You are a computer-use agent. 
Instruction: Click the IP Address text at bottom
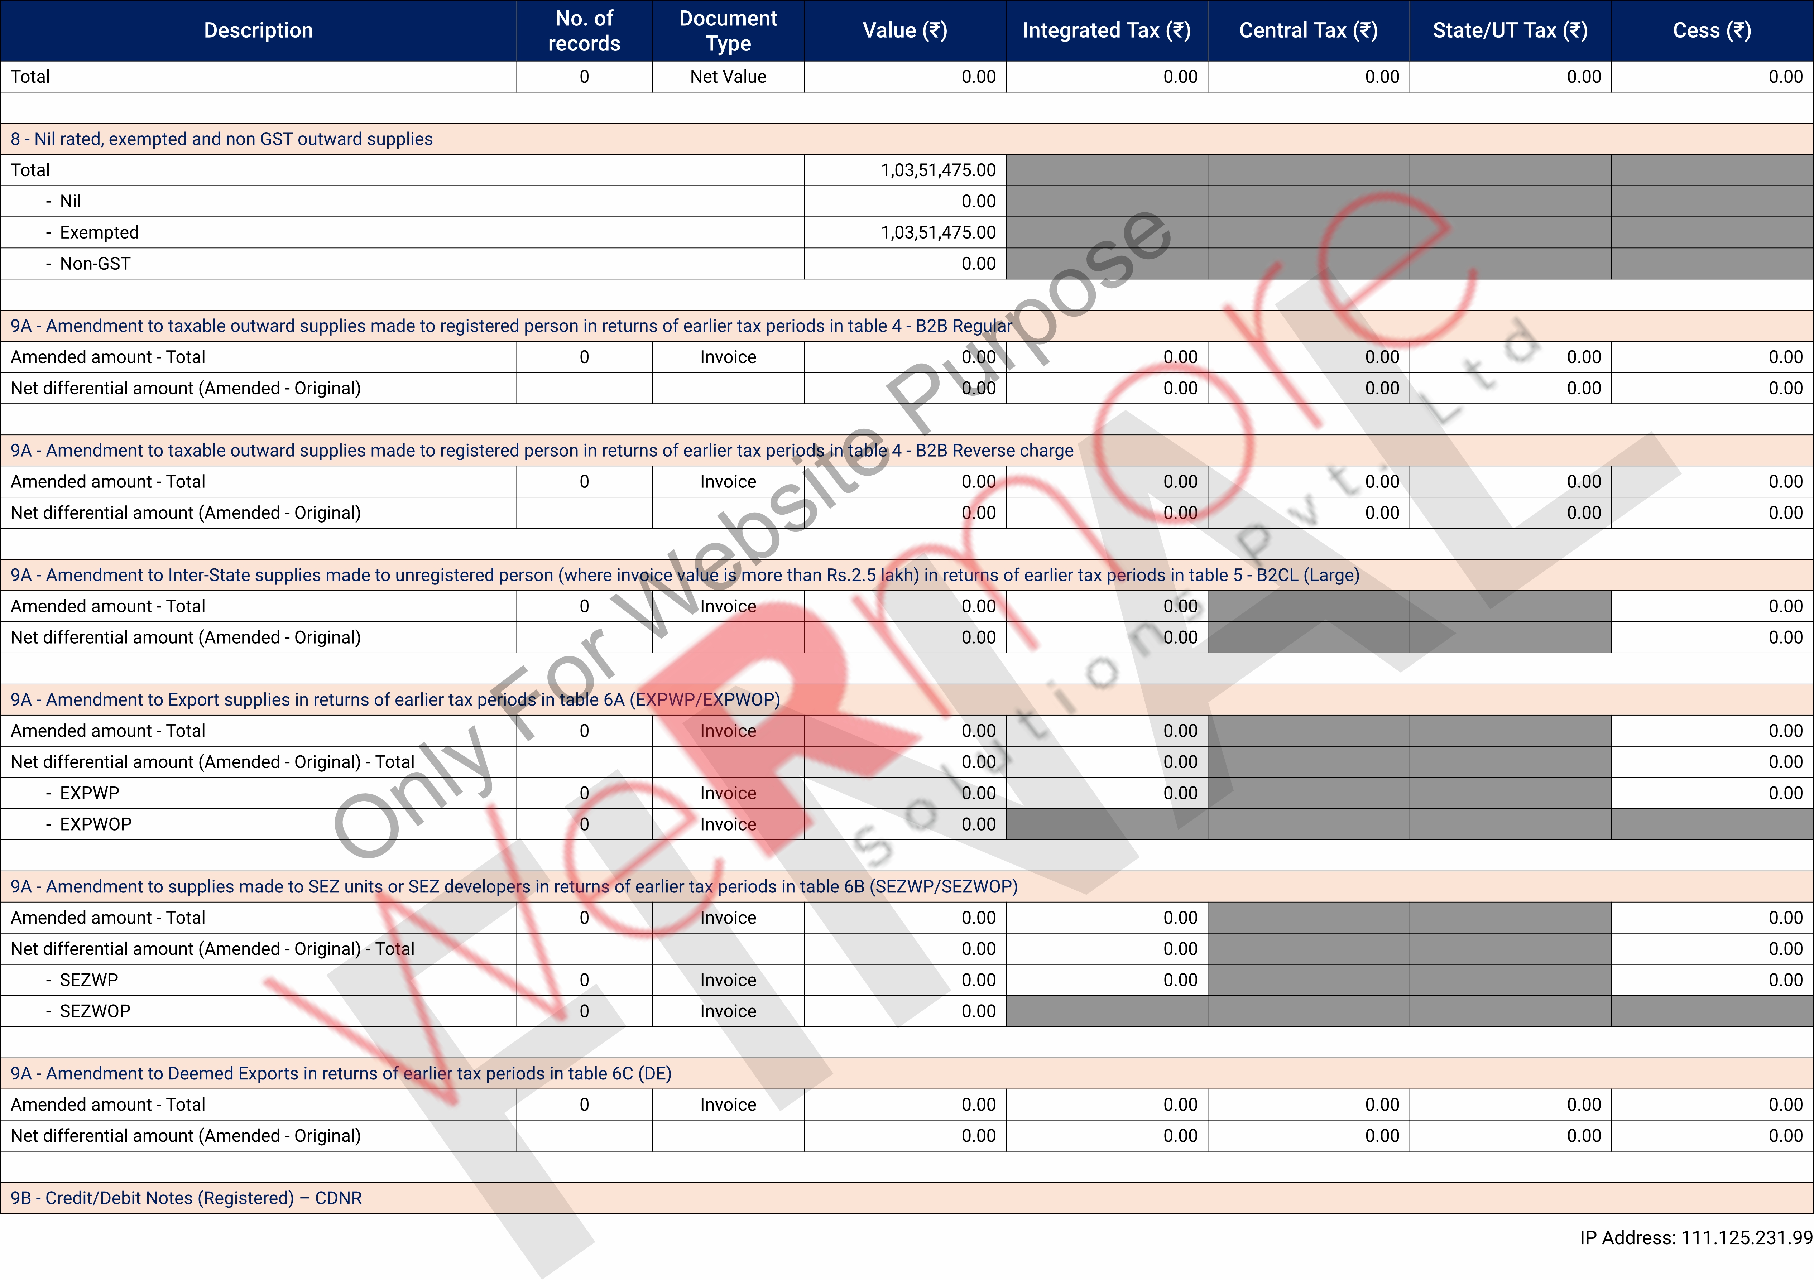coord(1695,1237)
